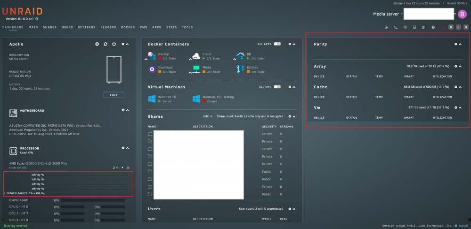Screen dimensions: 471x229
Task: Open Parity panel settings gear
Action: (x=455, y=44)
